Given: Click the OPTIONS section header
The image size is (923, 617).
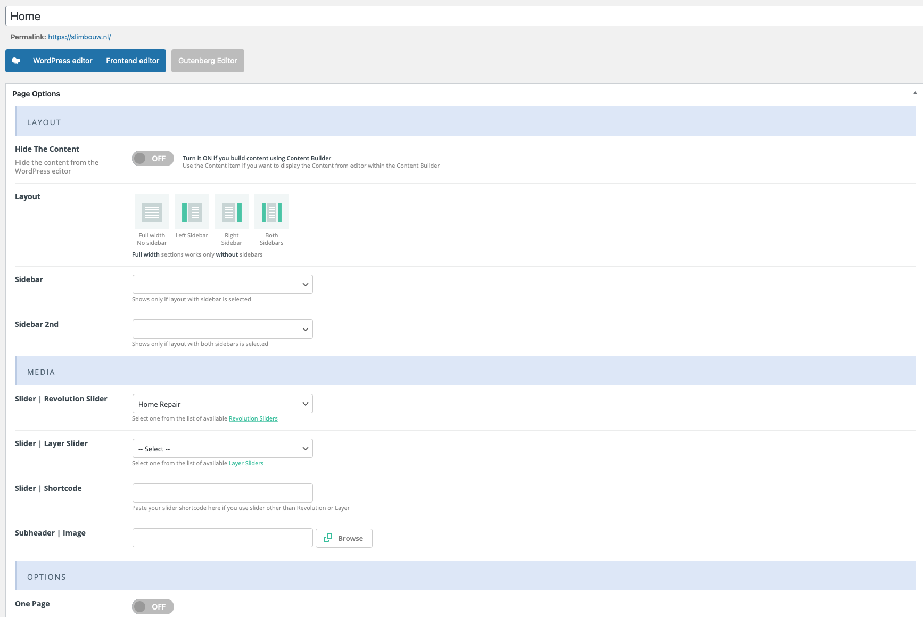Looking at the screenshot, I should (x=465, y=576).
